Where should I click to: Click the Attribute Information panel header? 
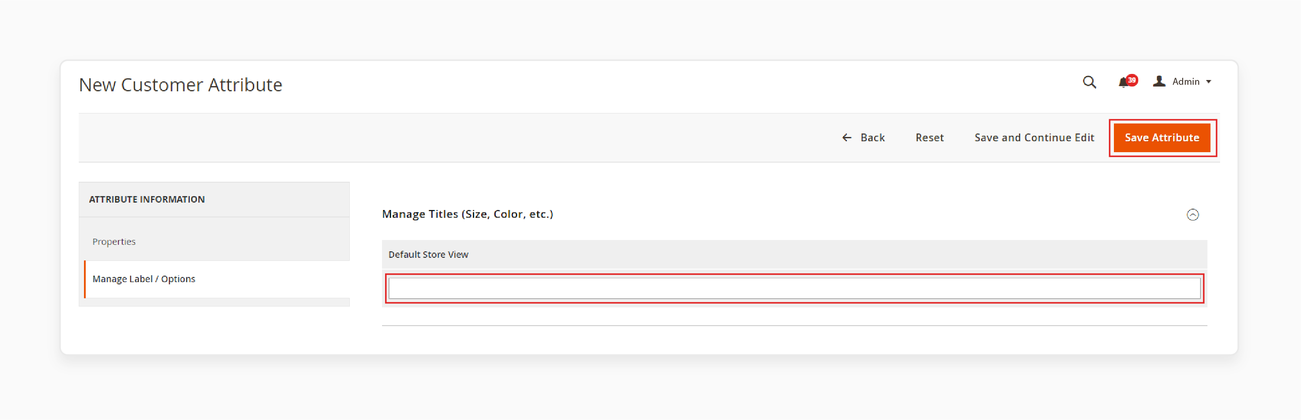(x=214, y=200)
